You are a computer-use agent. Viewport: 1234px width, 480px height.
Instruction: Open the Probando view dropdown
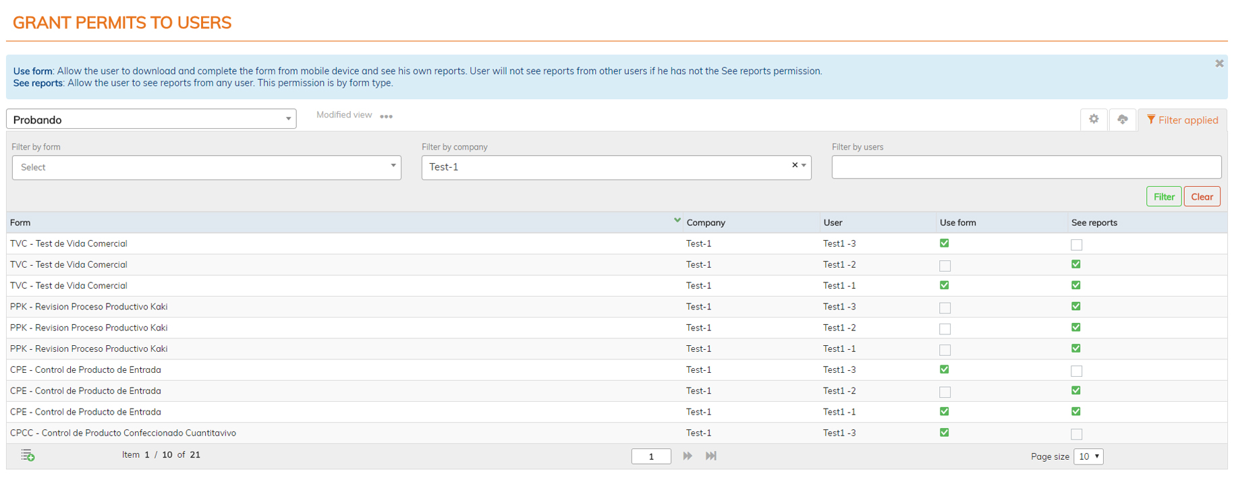pyautogui.click(x=151, y=119)
